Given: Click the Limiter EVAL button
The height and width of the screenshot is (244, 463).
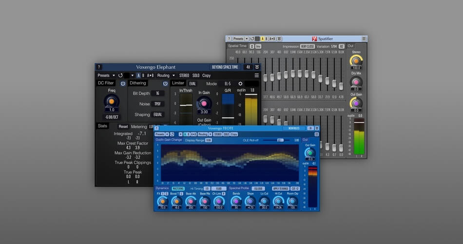Looking at the screenshot, I should tap(193, 84).
